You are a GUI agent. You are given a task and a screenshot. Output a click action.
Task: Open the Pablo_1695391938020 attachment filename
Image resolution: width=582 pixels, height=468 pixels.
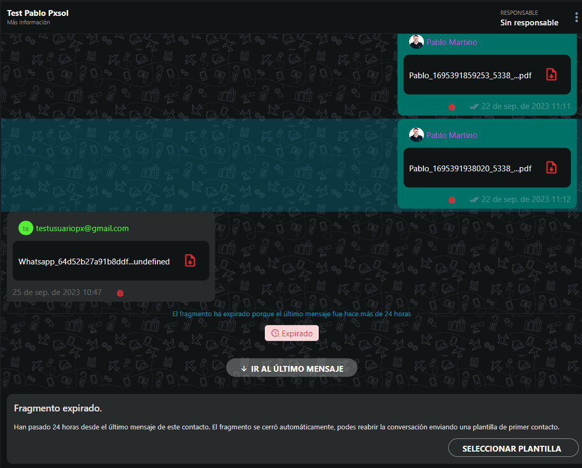tap(470, 169)
